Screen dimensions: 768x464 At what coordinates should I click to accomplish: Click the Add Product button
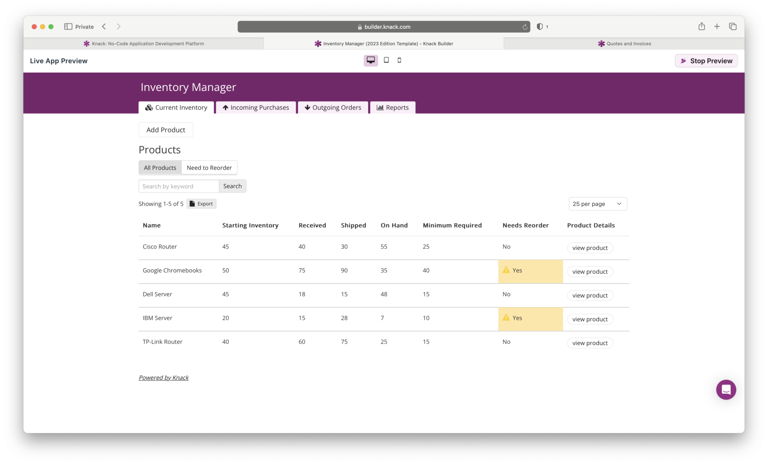(165, 130)
